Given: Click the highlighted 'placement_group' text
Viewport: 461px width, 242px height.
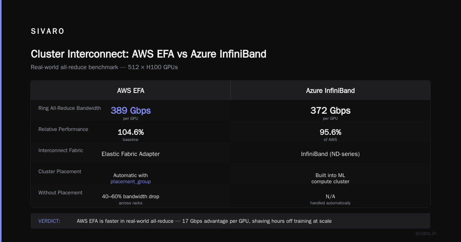Looking at the screenshot, I should [x=131, y=182].
